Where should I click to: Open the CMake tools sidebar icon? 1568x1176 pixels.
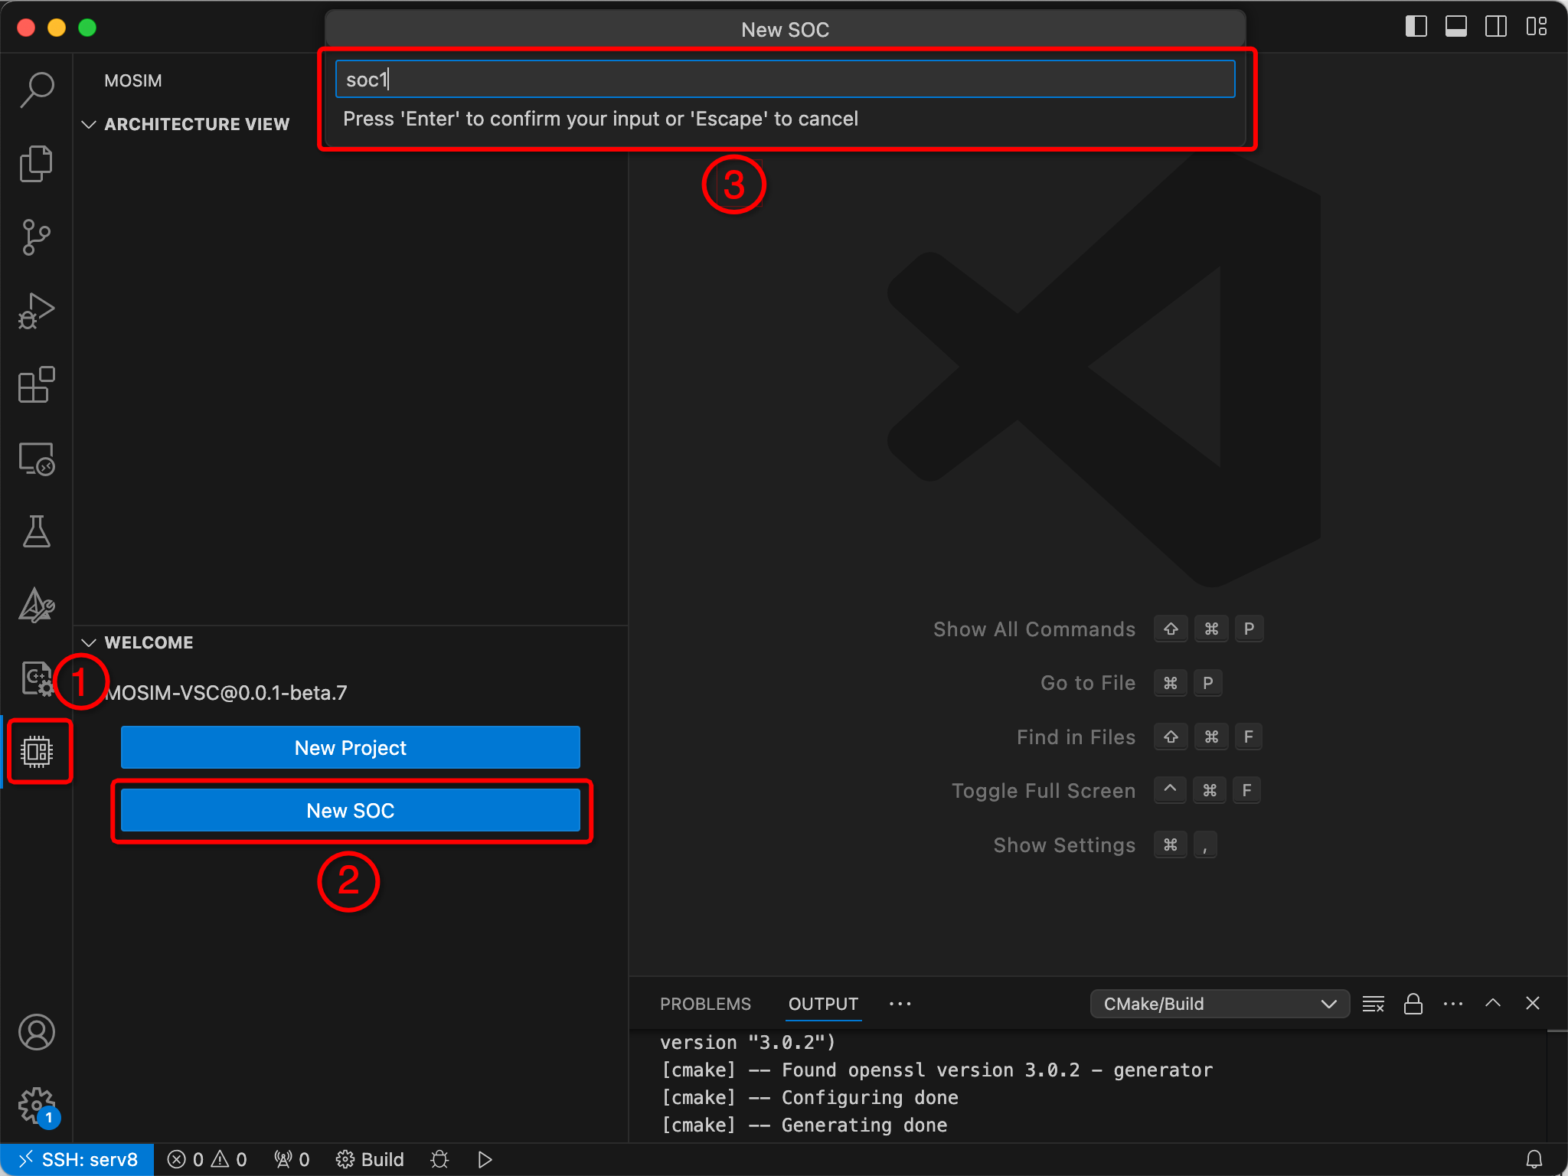37,605
